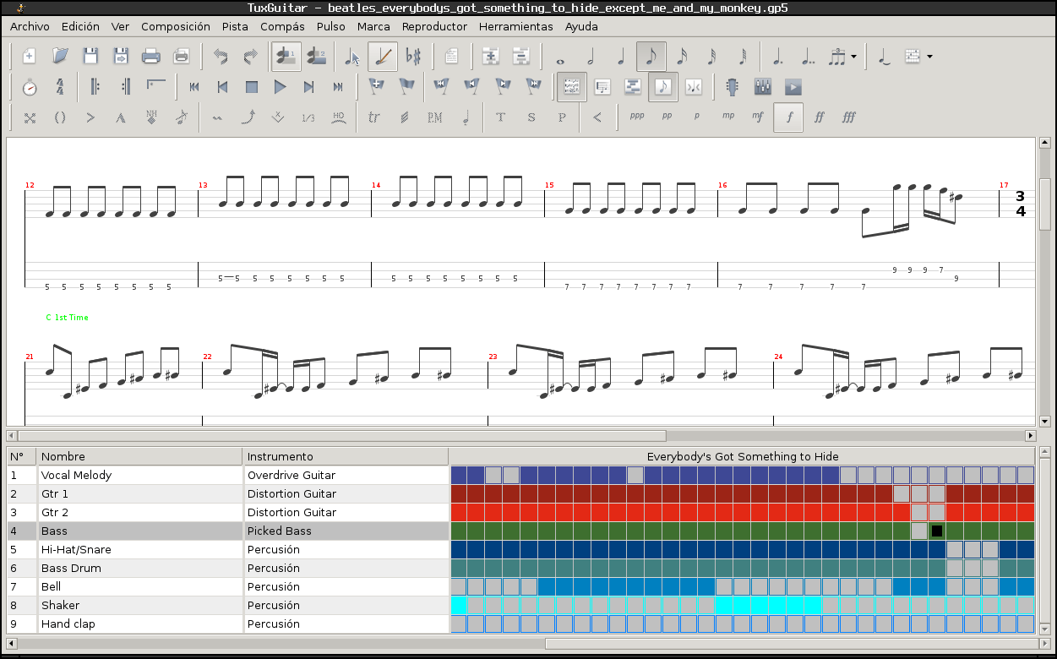Select quarter note duration

(x=621, y=57)
